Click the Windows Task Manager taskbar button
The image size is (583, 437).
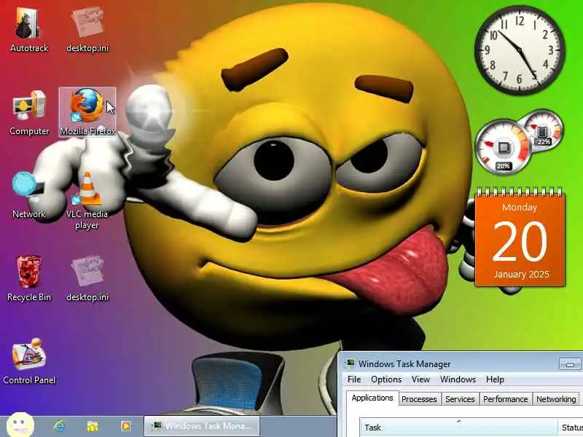point(201,426)
